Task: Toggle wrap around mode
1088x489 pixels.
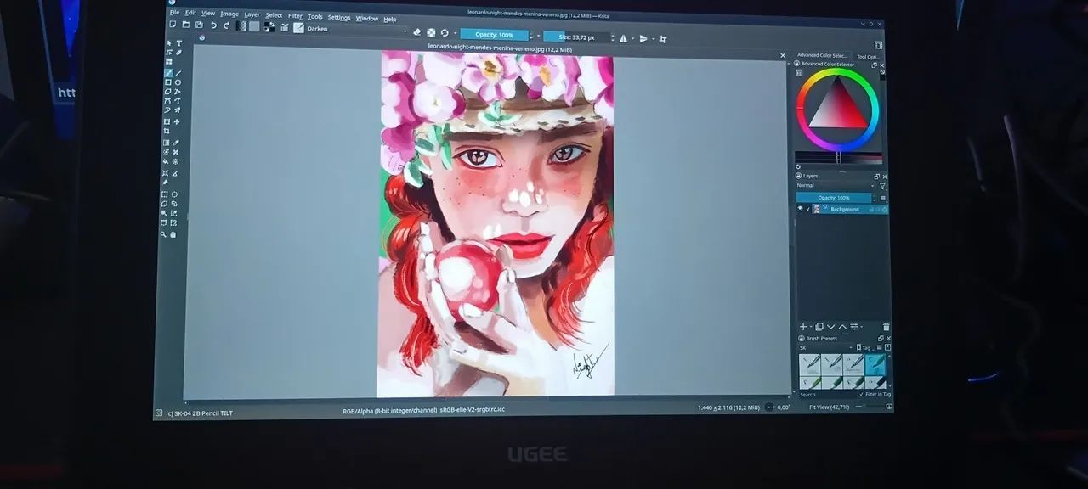Action: [663, 39]
